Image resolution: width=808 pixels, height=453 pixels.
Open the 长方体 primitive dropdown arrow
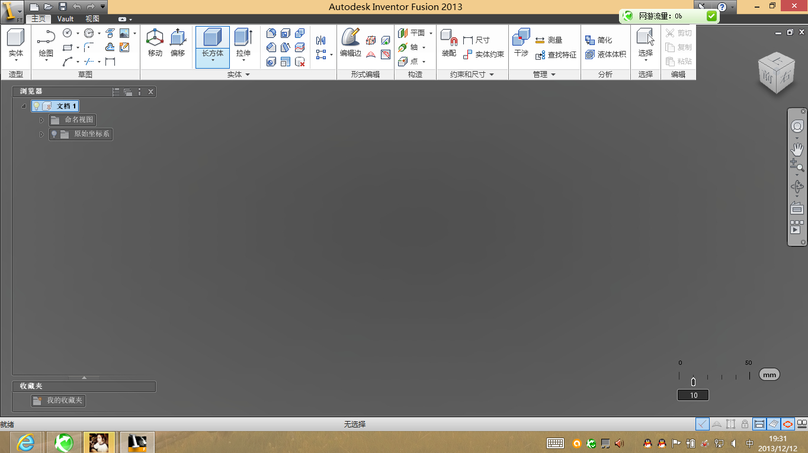(x=213, y=61)
